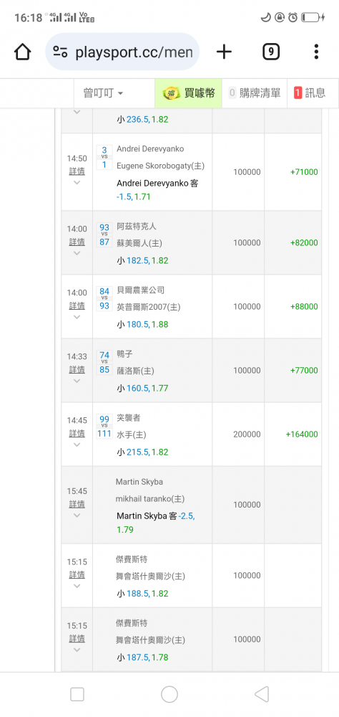Viewport: 339px width, 717px height.
Task: Tap the Android home circle button
Action: pyautogui.click(x=169, y=694)
